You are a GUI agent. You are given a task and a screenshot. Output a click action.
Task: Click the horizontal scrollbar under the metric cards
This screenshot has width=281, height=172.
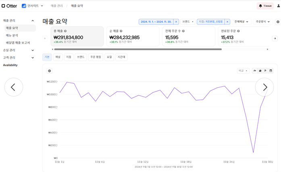pyautogui.click(x=138, y=49)
